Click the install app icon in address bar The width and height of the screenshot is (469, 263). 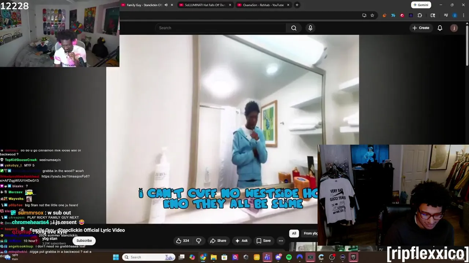coord(364,15)
